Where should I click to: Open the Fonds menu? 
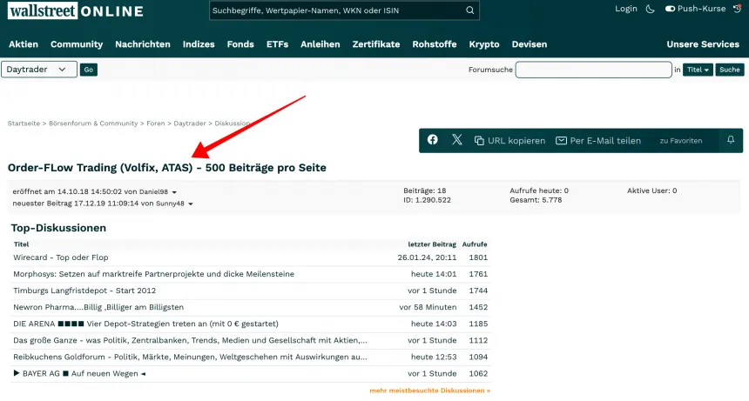(x=240, y=44)
